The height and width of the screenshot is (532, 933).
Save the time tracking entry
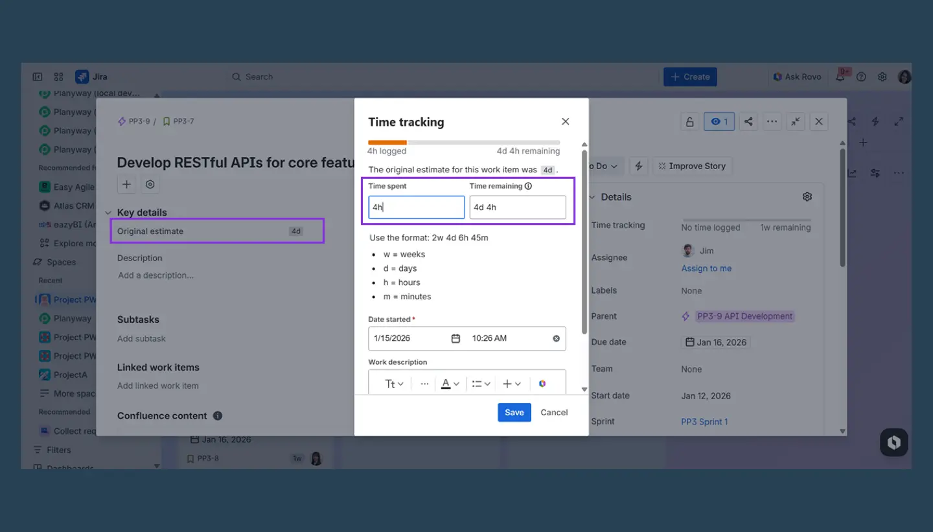point(514,412)
